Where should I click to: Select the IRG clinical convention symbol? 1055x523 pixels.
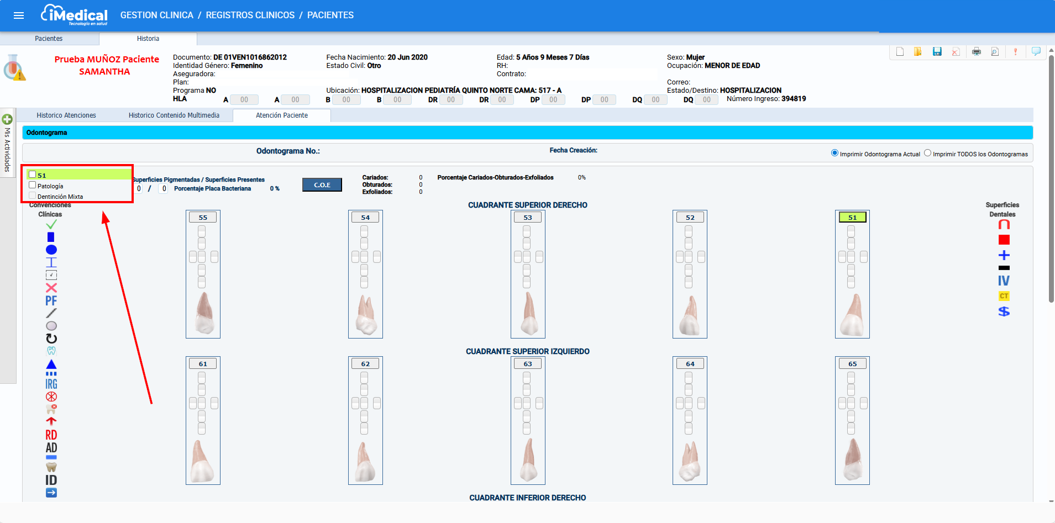(x=51, y=384)
